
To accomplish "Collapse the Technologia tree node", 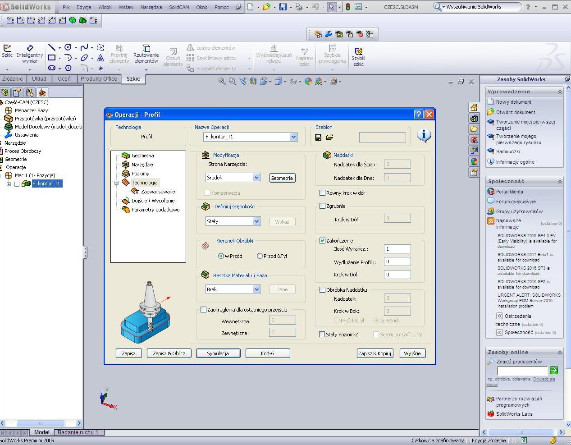I will [x=116, y=183].
